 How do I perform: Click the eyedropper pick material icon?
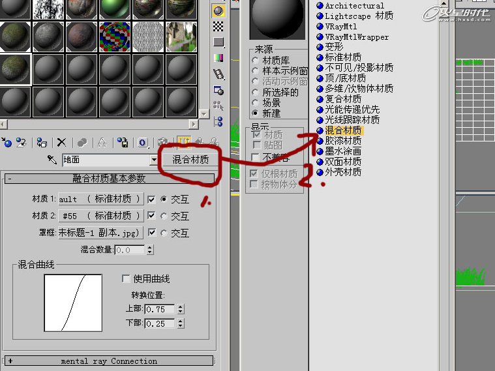(52, 160)
